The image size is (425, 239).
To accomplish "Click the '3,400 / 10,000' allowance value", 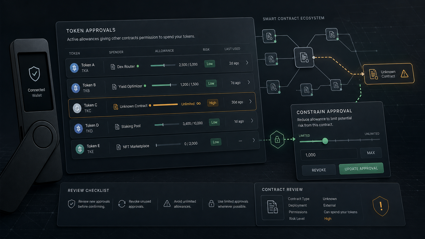I will (x=193, y=123).
